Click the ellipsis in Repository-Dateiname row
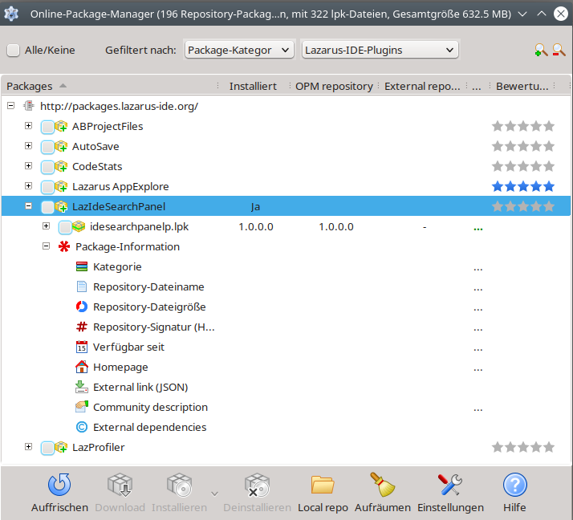Image resolution: width=573 pixels, height=520 pixels. 478,290
